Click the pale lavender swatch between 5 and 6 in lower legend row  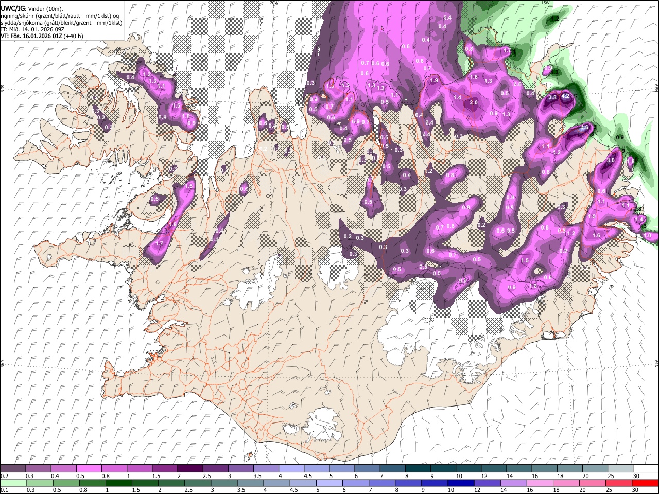(329, 483)
